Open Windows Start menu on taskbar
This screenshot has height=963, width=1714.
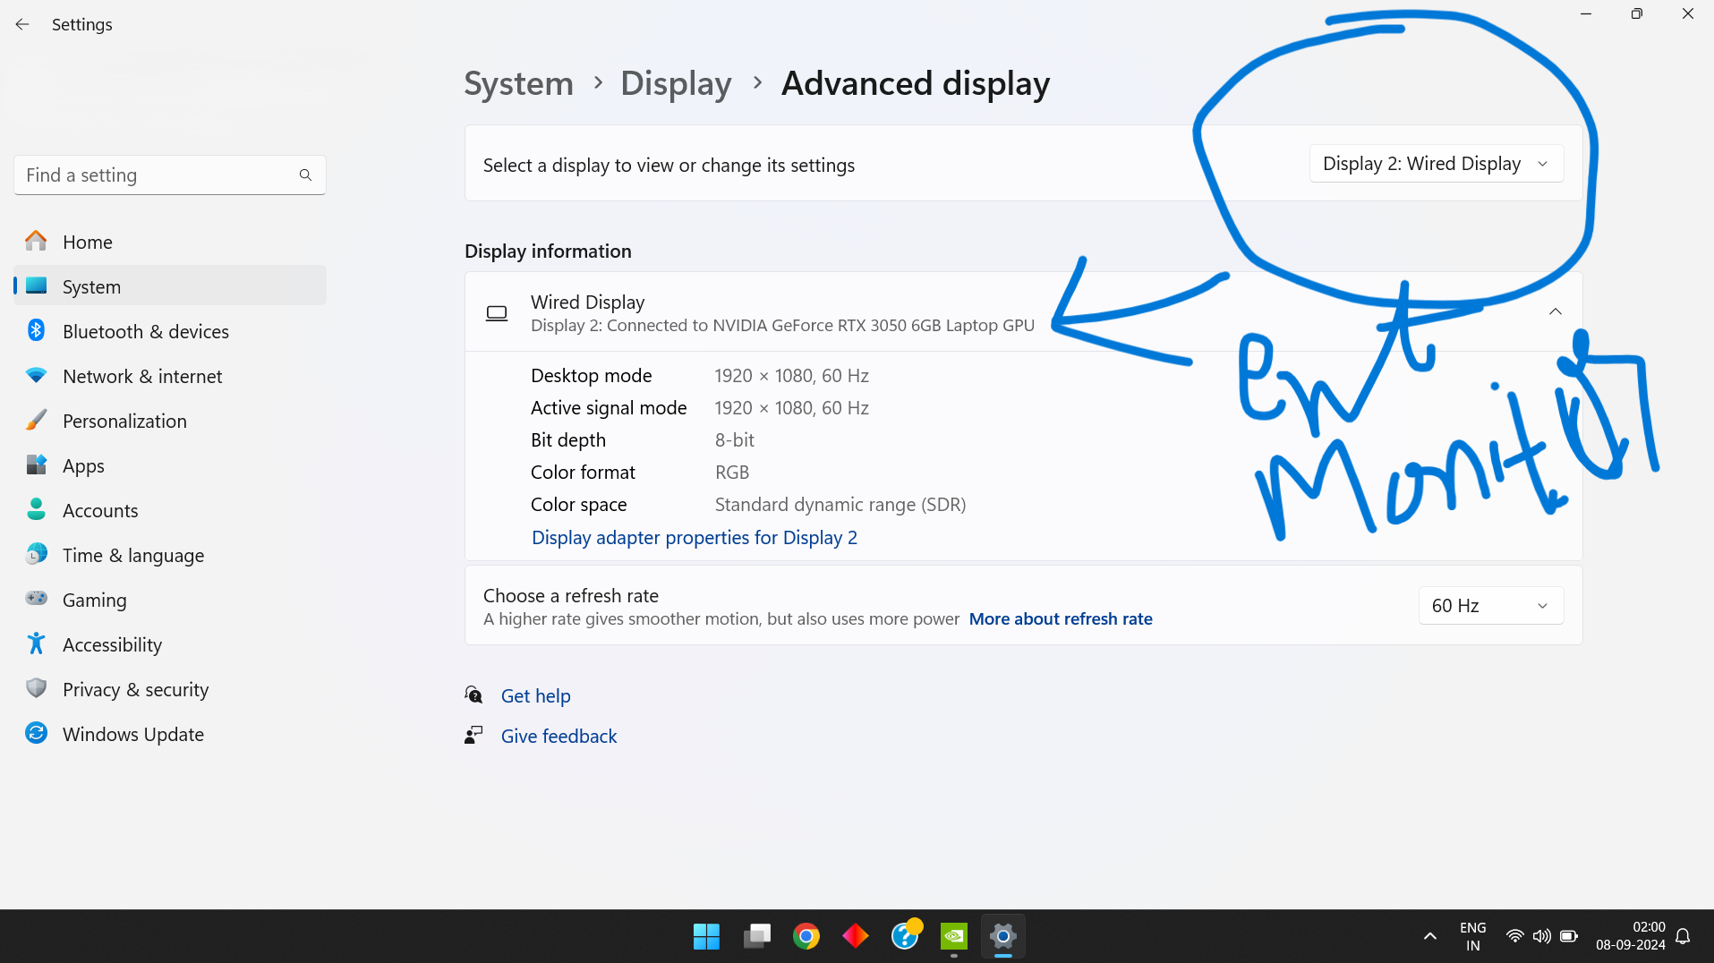pos(706,936)
